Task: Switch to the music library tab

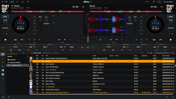Action: pos(11,53)
